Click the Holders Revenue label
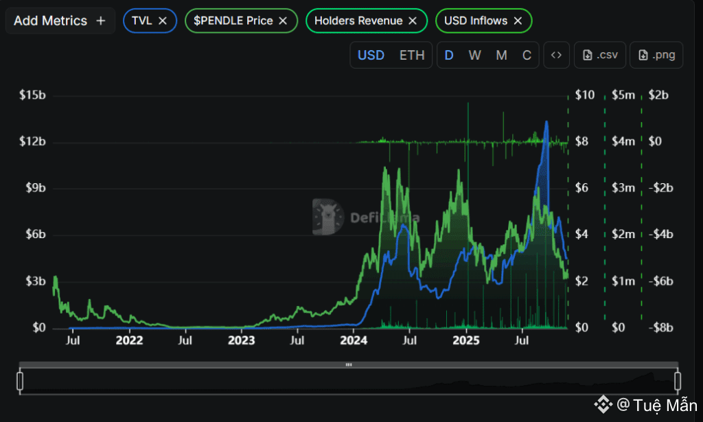The width and height of the screenshot is (703, 422). (x=358, y=21)
